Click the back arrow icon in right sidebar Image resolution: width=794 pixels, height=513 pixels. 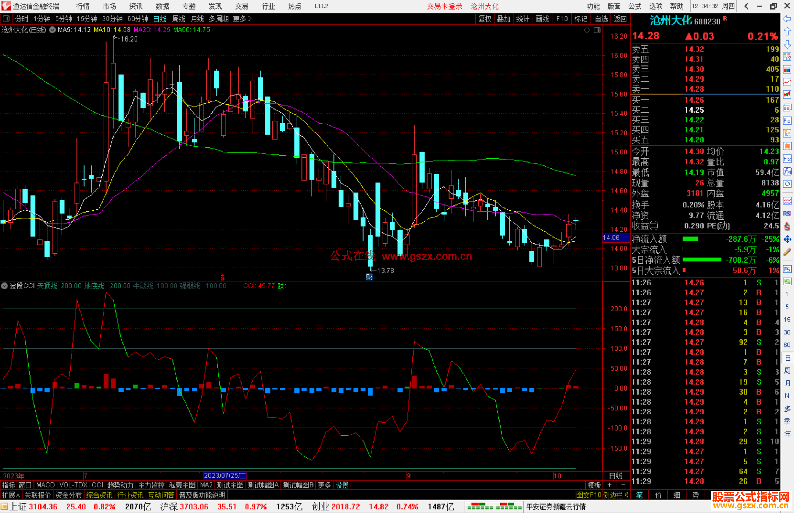click(787, 19)
